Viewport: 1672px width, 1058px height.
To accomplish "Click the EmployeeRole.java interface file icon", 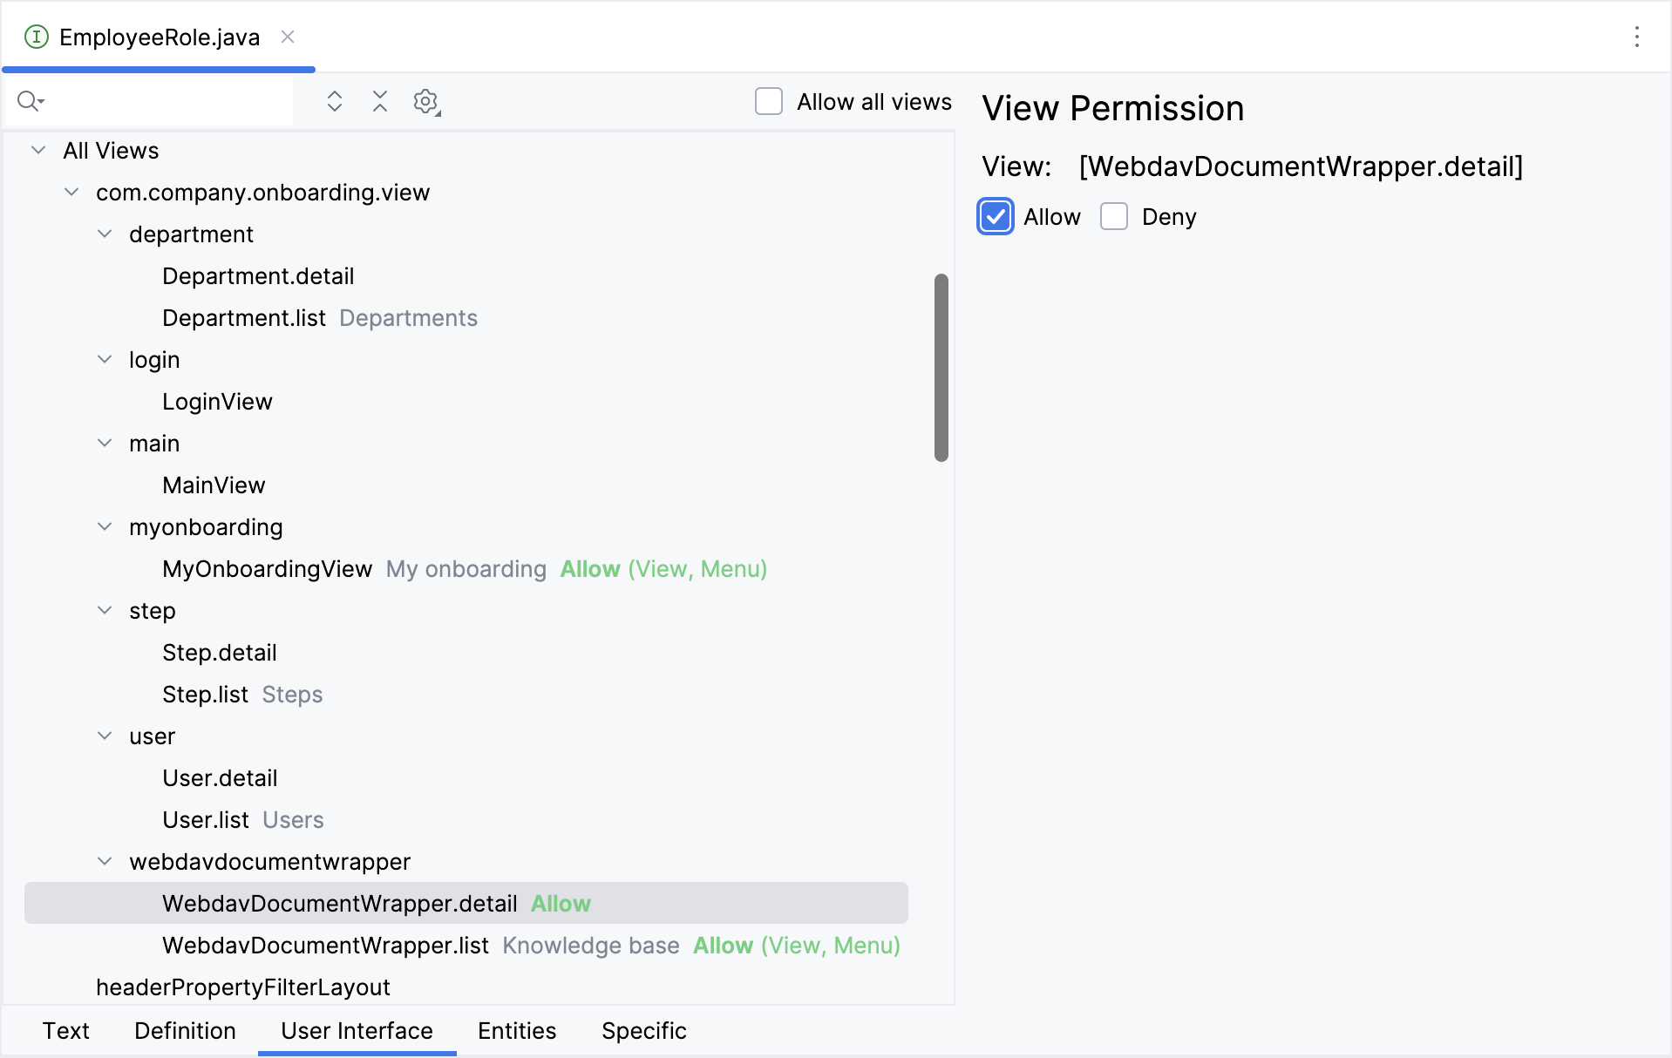I will [x=36, y=37].
